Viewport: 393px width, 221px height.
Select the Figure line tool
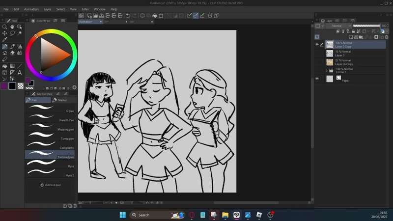click(20, 66)
